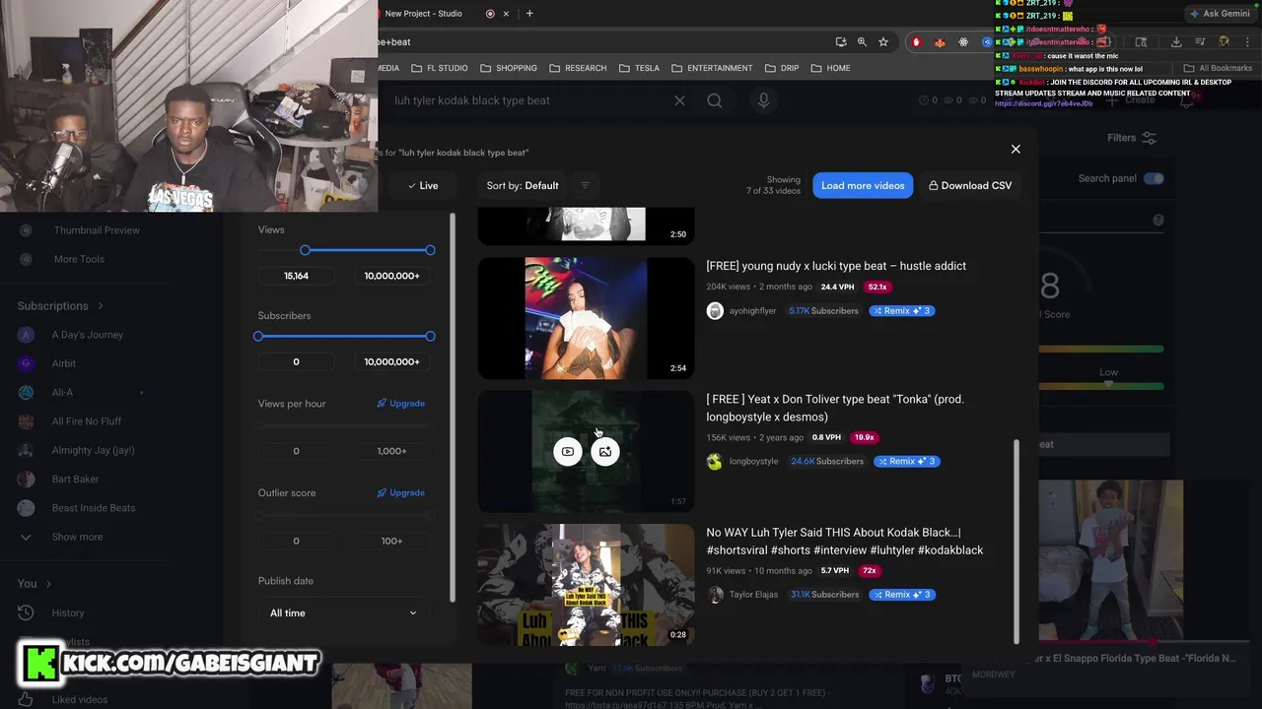Open the Remix dropdown for hustle addict video
The height and width of the screenshot is (709, 1262).
[902, 311]
